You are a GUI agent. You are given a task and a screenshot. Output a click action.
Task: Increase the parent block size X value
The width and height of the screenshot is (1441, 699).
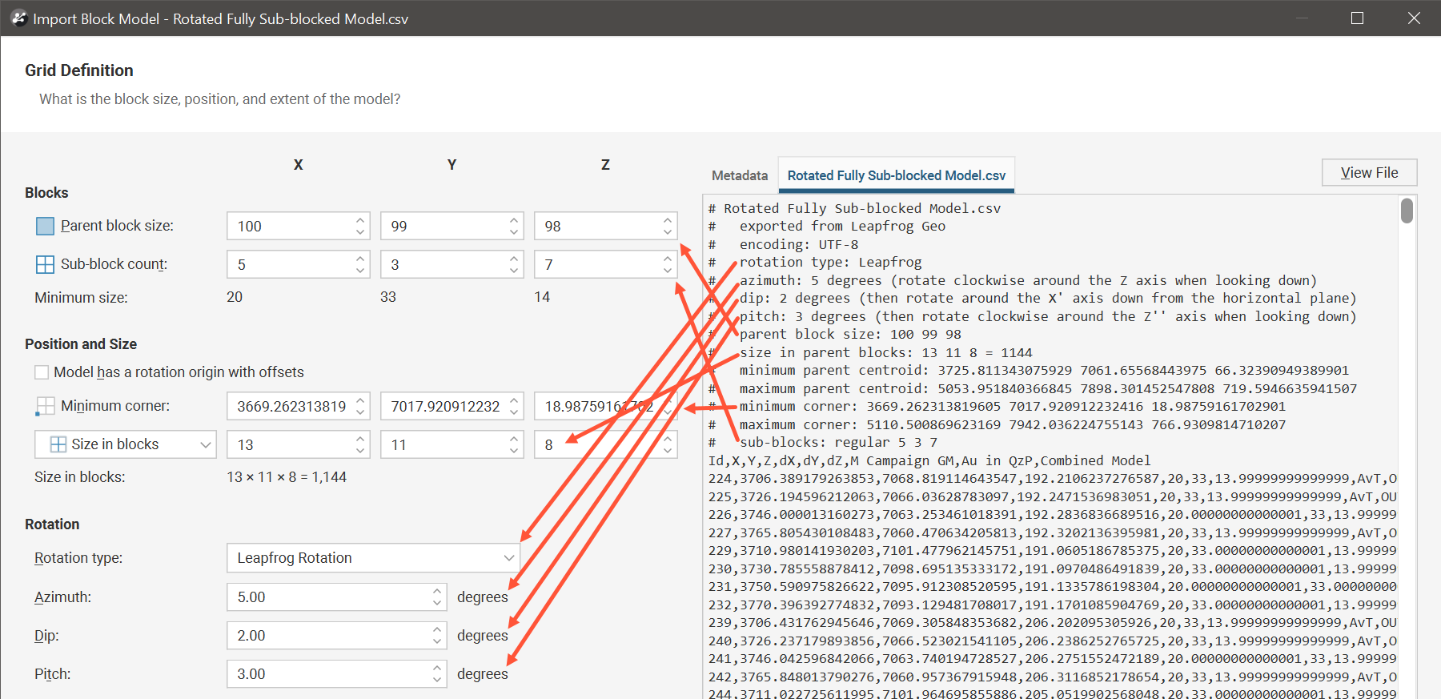(x=360, y=220)
